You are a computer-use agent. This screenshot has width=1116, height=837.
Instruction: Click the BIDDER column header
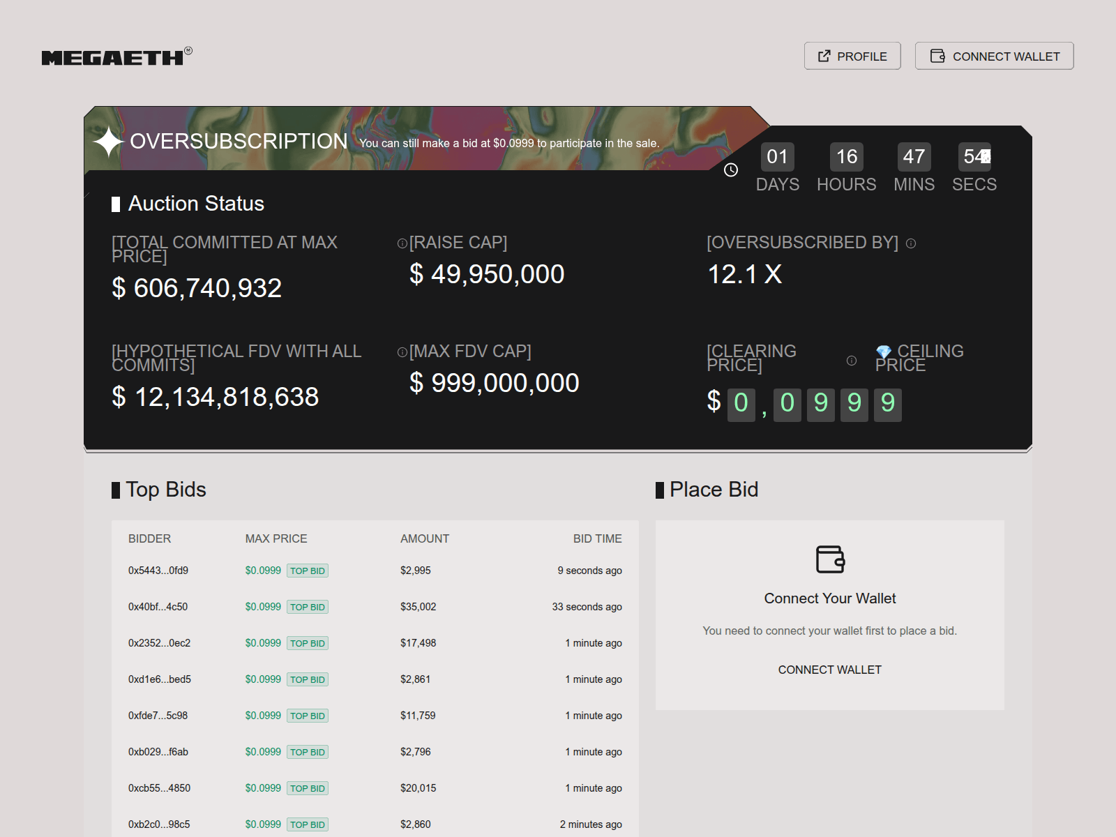tap(149, 538)
